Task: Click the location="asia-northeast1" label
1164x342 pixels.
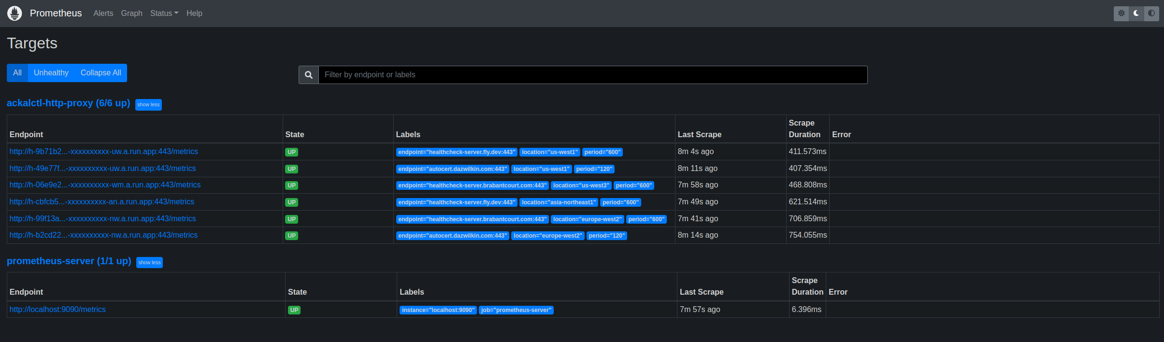Action: point(559,202)
